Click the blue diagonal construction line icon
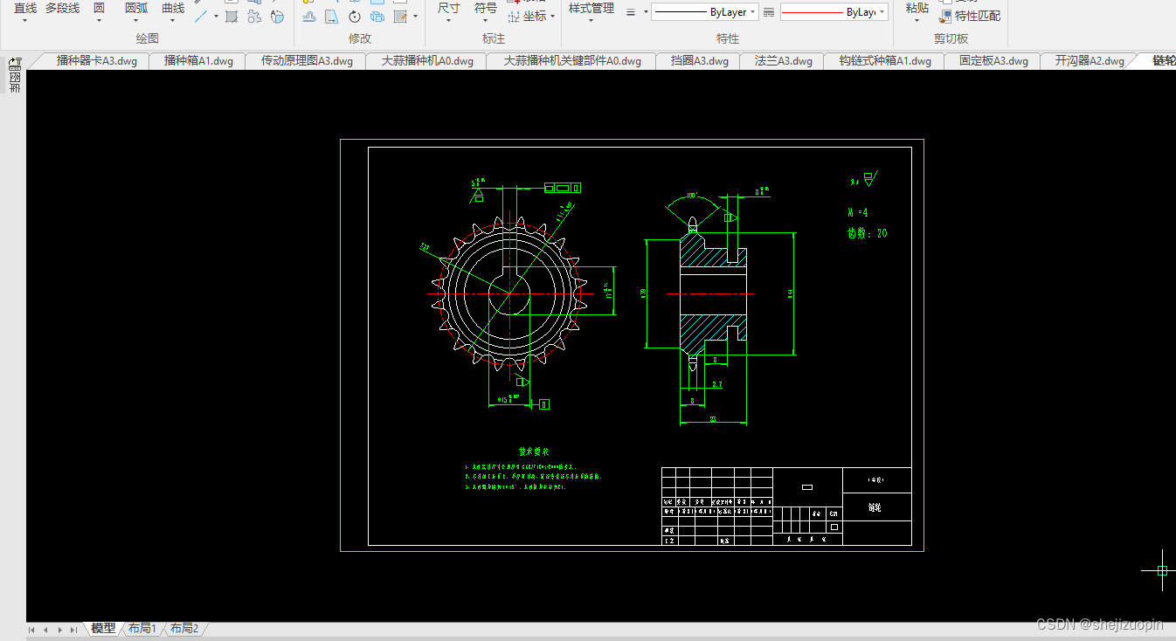The height and width of the screenshot is (641, 1176). click(x=202, y=16)
